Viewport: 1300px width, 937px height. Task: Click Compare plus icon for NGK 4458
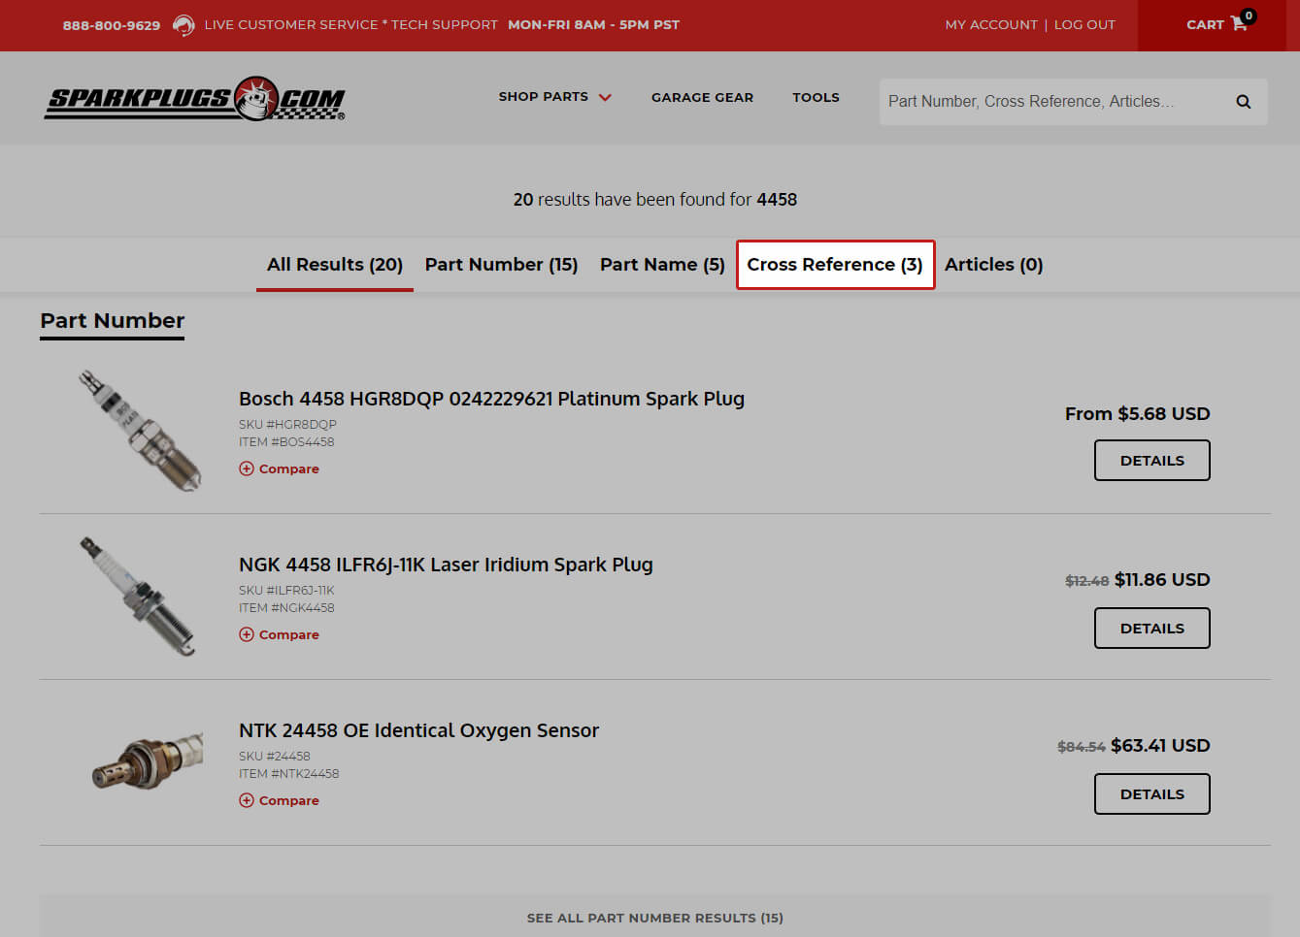point(247,634)
